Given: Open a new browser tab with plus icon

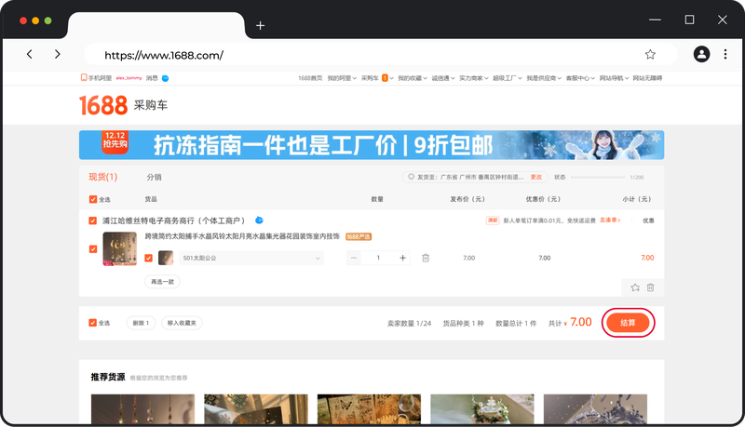Looking at the screenshot, I should pyautogui.click(x=260, y=25).
